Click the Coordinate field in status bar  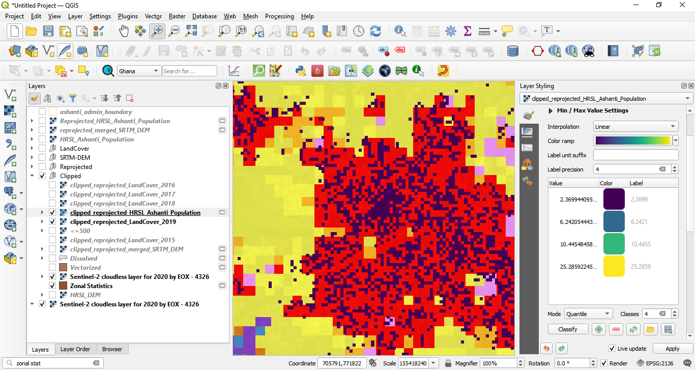tap(342, 363)
